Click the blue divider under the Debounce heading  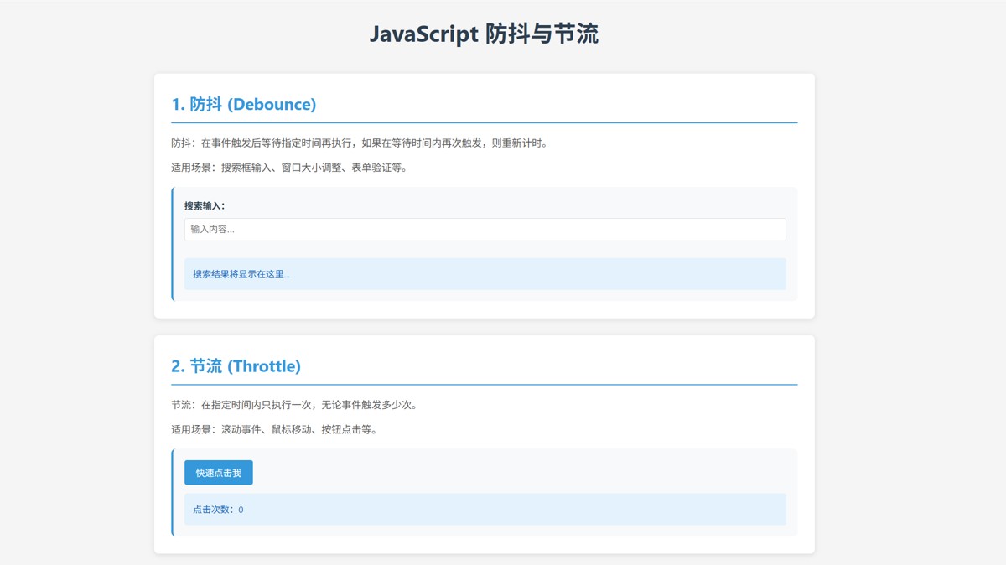[485, 123]
